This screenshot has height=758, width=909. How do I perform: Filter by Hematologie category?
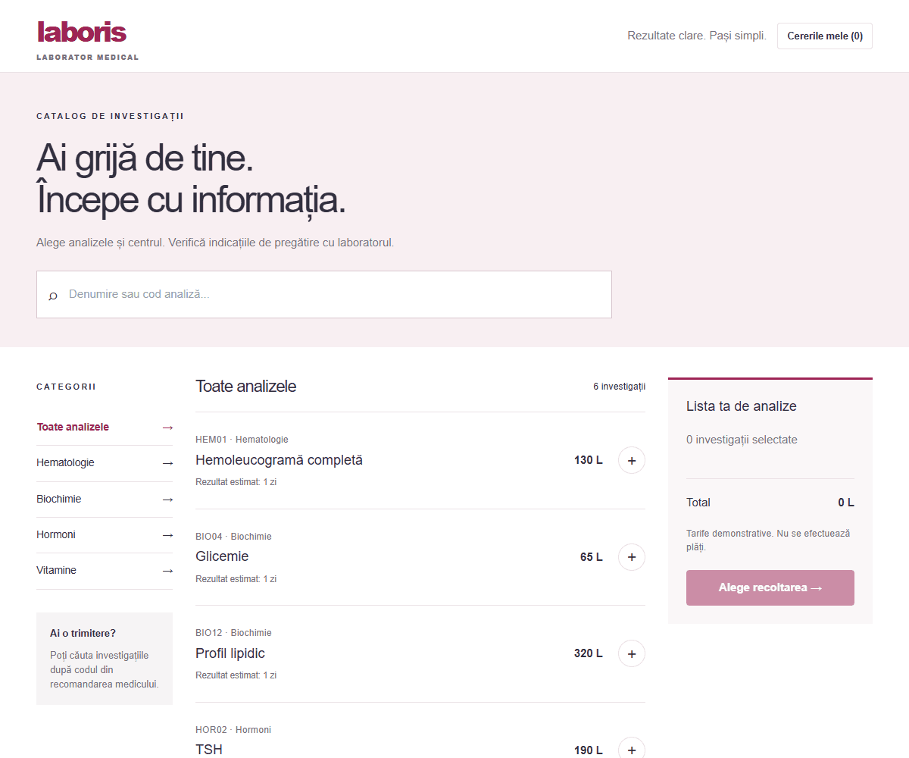coord(105,463)
